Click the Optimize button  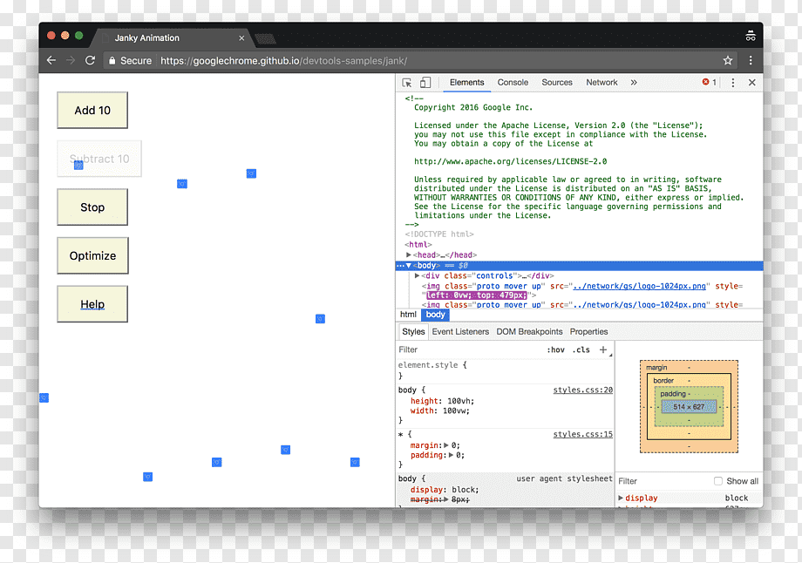(x=92, y=255)
